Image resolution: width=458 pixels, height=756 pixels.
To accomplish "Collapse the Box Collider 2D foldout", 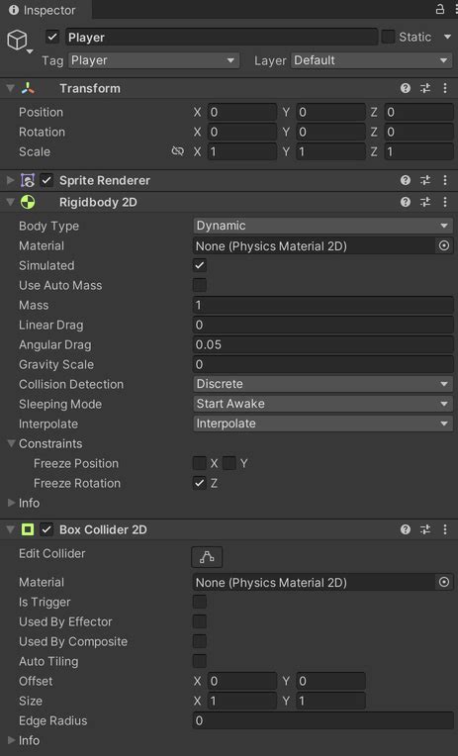I will (x=10, y=529).
